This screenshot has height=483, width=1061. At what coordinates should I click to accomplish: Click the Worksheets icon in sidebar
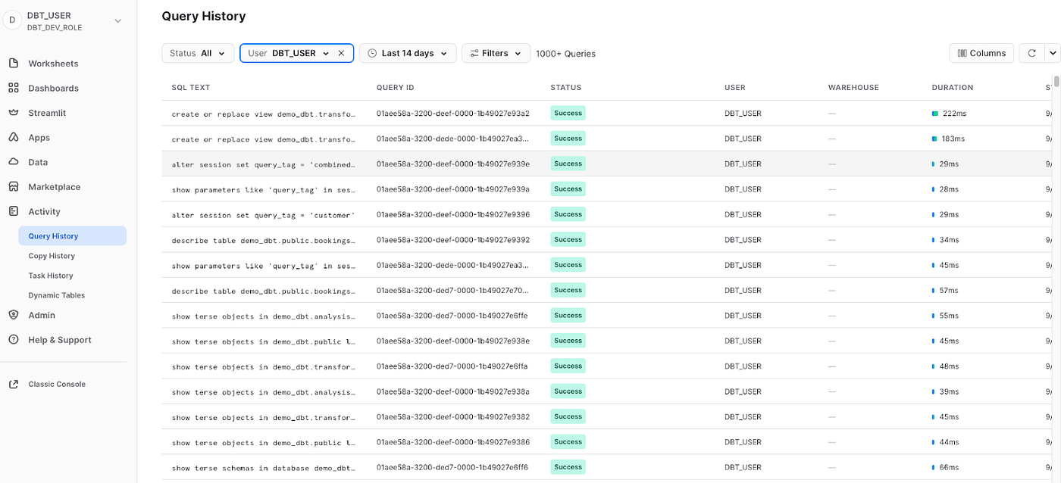(13, 64)
